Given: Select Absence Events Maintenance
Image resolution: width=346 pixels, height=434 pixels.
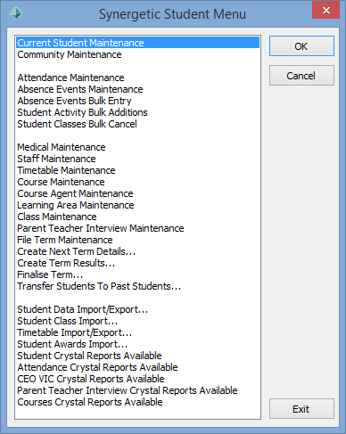Looking at the screenshot, I should click(x=80, y=89).
